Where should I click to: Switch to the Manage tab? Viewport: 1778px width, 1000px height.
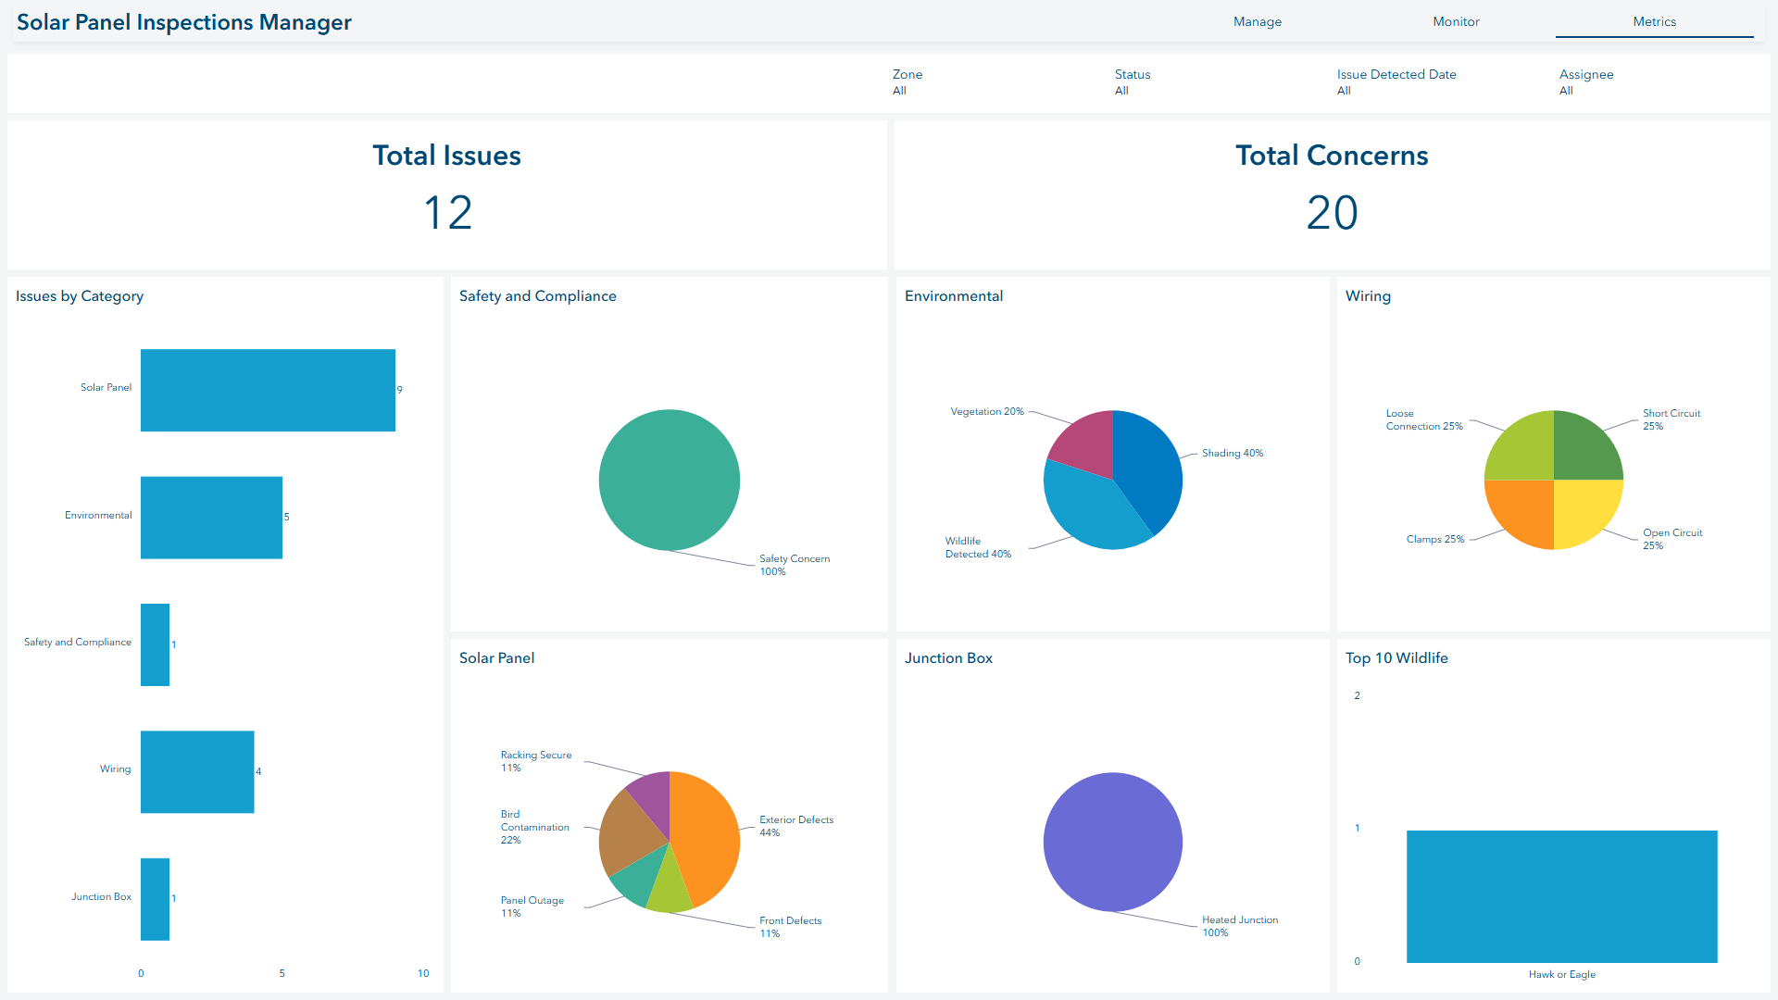(1257, 21)
